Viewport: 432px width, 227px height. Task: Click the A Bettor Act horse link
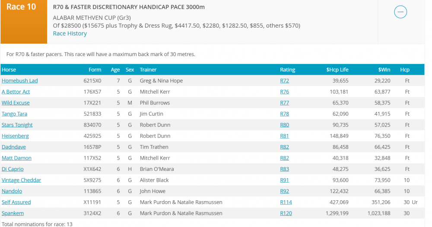tap(16, 92)
